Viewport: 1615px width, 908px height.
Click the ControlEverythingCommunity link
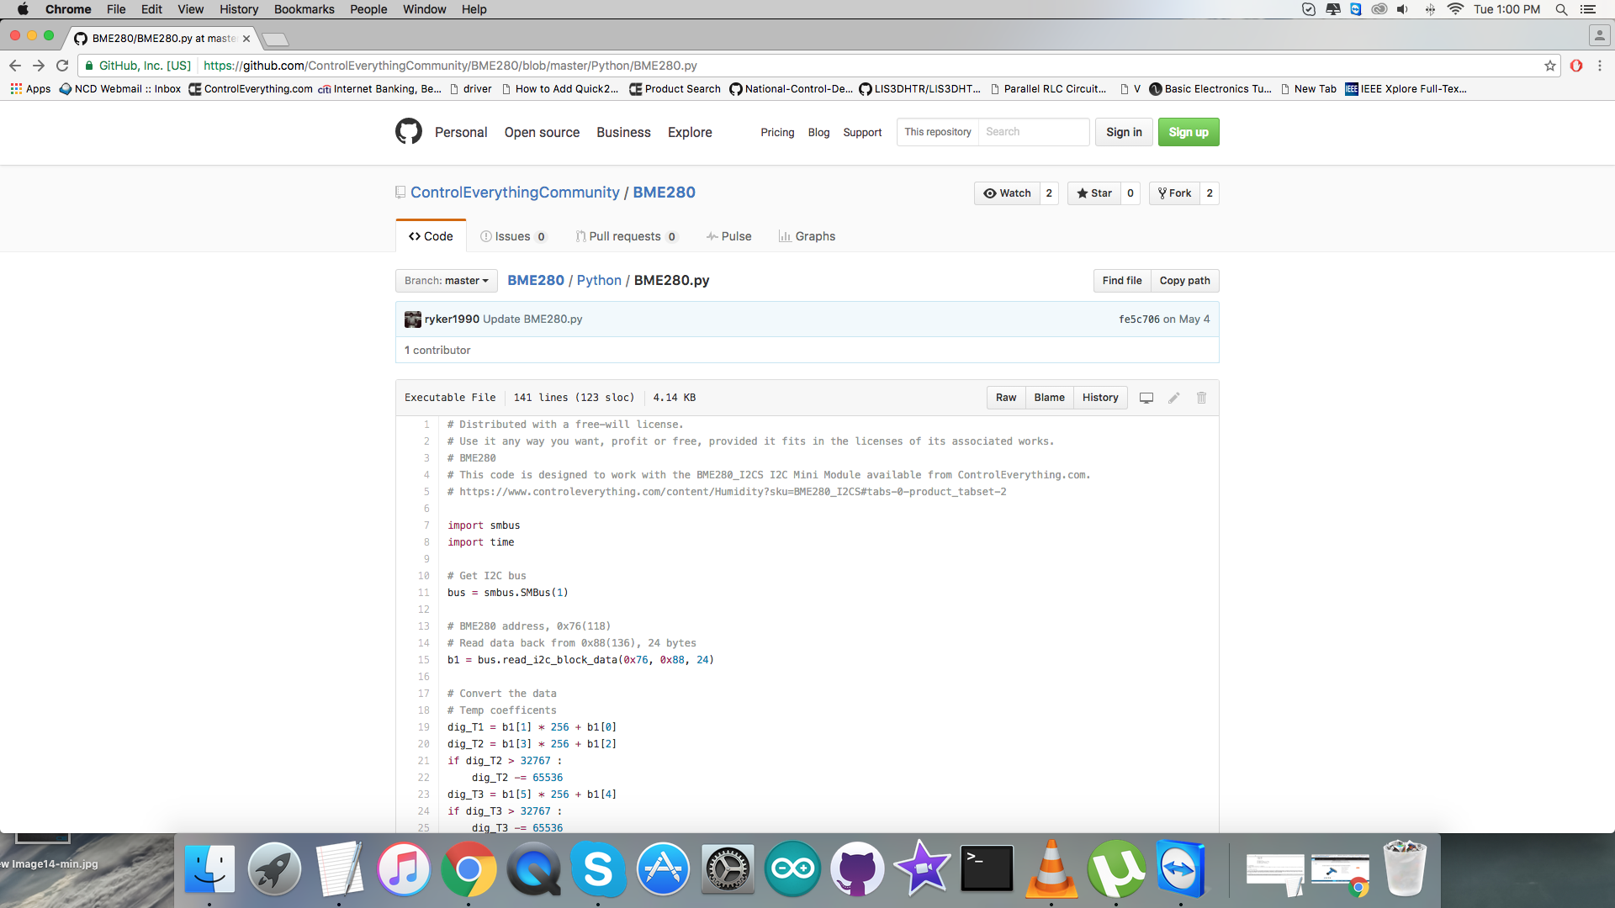pos(515,191)
